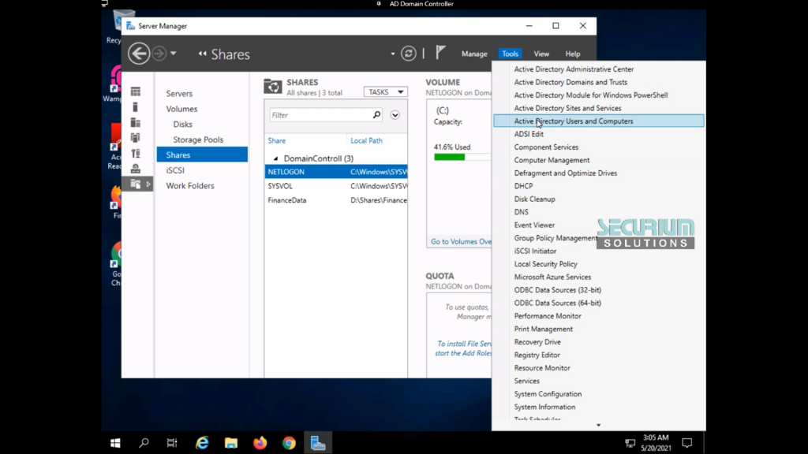The height and width of the screenshot is (454, 808).
Task: Select Work Folders in the navigation pane
Action: point(189,186)
